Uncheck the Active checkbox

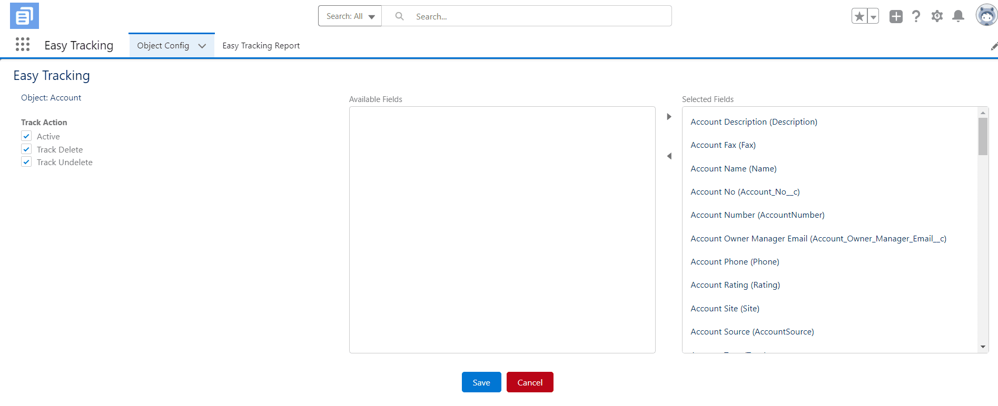(x=26, y=136)
